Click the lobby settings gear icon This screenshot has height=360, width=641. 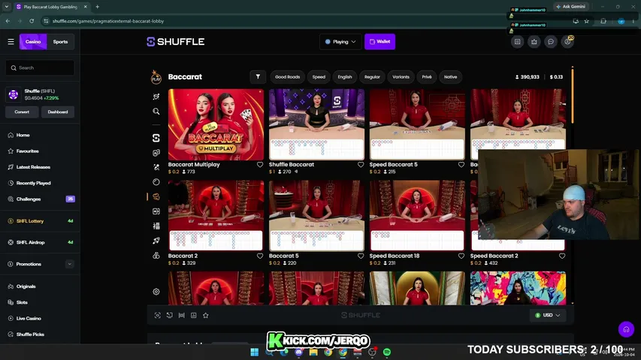(156, 292)
